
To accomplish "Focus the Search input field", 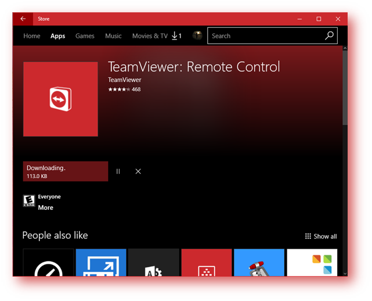I will coord(272,35).
